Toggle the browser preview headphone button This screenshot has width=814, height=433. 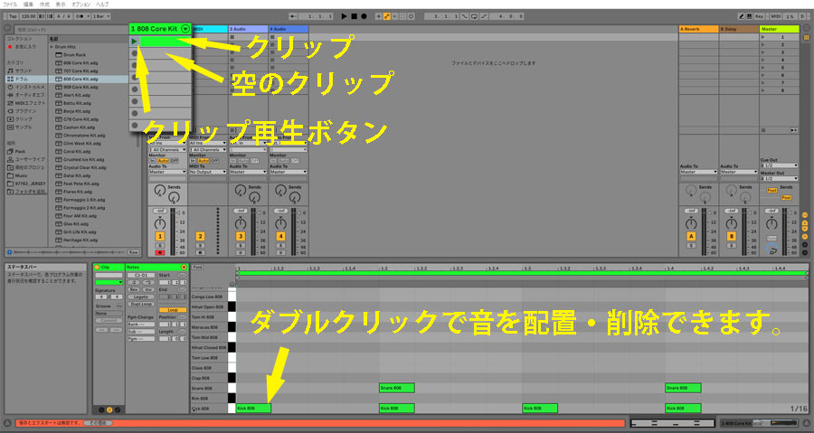pyautogui.click(x=9, y=252)
